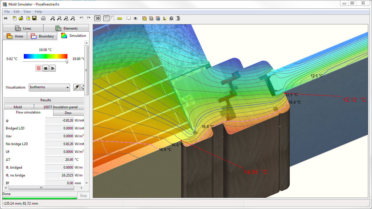The height and width of the screenshot is (209, 372).
Task: Open the Edit menu
Action: click(x=17, y=12)
